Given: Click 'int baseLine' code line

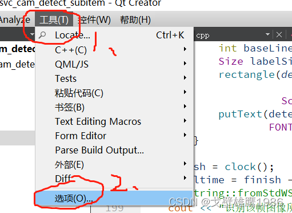Looking at the screenshot, I should (x=255, y=48).
